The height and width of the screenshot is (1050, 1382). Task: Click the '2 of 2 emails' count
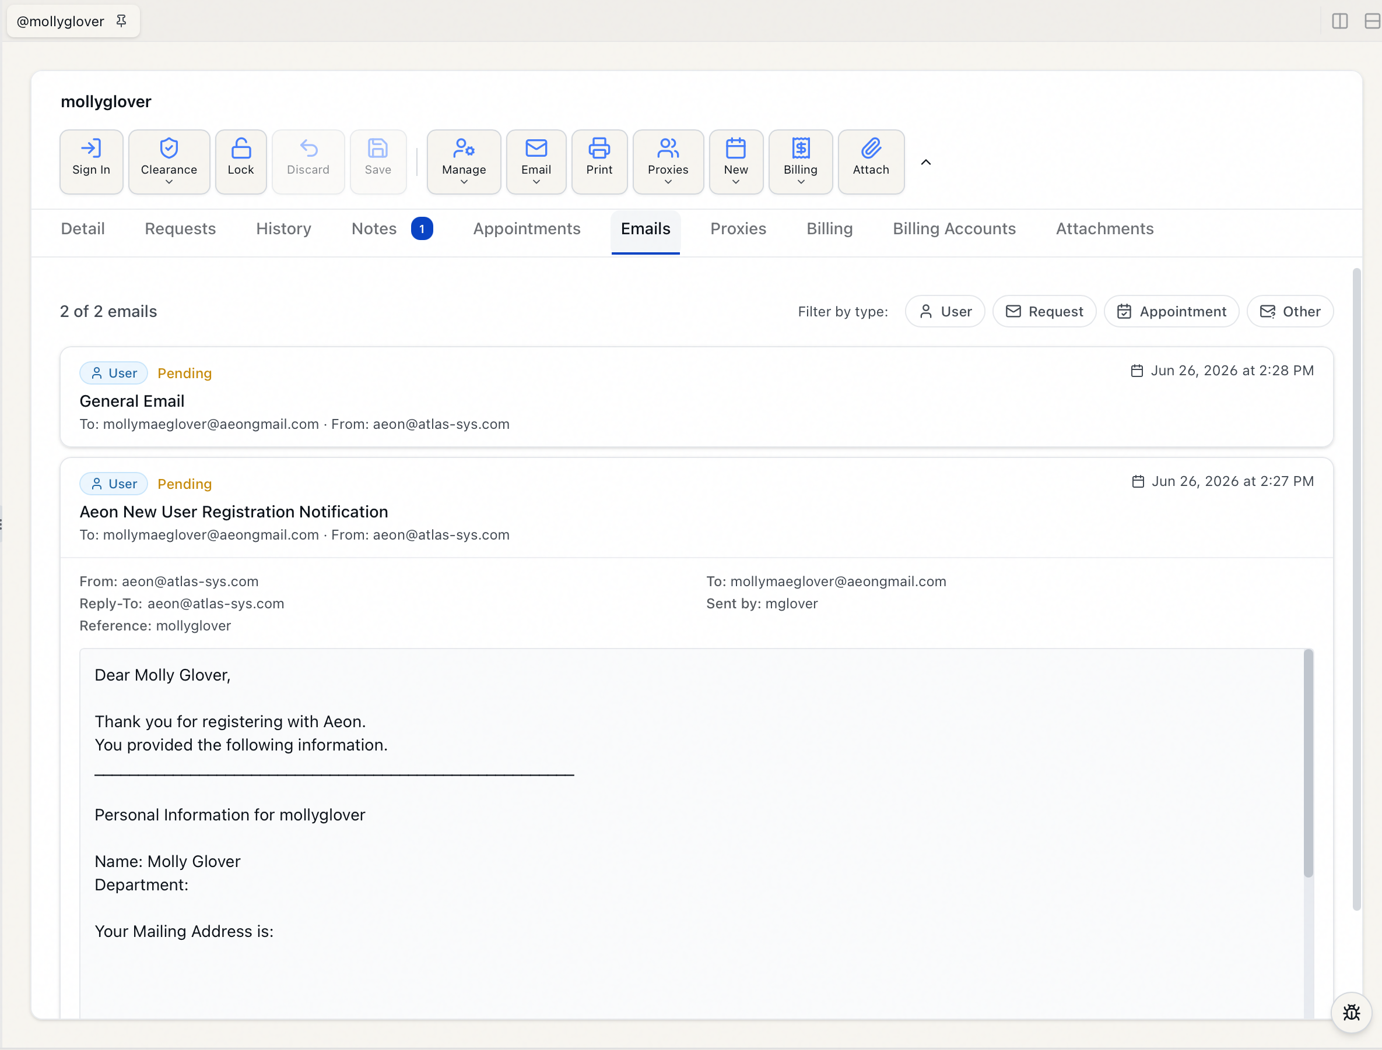pyautogui.click(x=108, y=311)
